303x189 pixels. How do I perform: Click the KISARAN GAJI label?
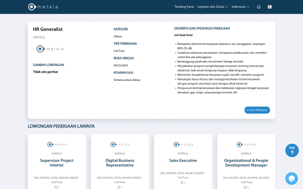click(x=123, y=73)
